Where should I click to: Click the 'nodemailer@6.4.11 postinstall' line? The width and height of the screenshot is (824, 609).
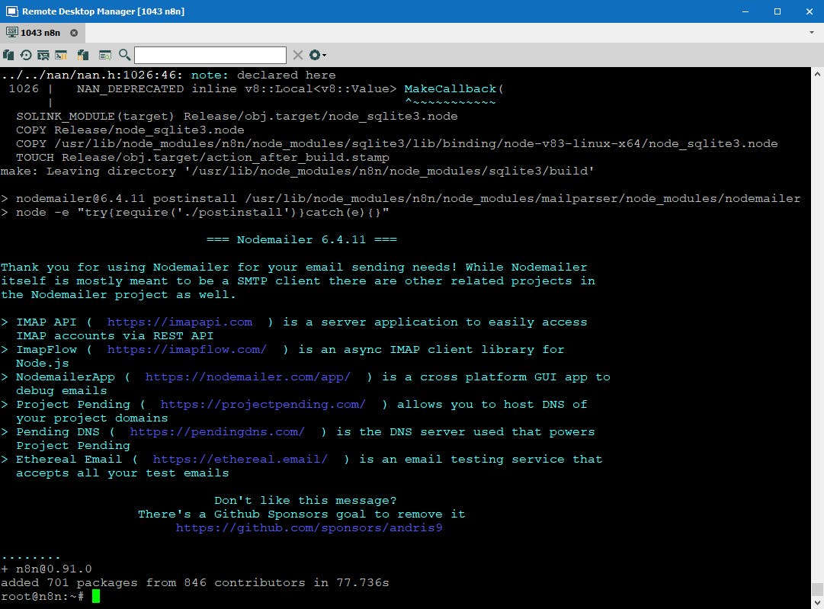400,199
